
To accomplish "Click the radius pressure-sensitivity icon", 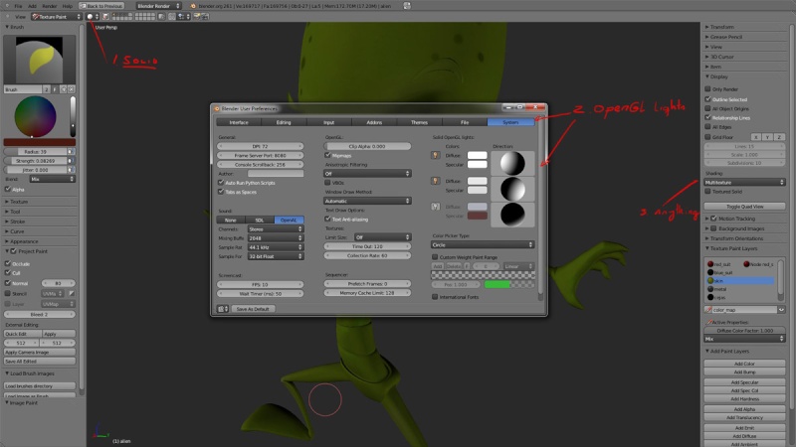I will point(71,152).
